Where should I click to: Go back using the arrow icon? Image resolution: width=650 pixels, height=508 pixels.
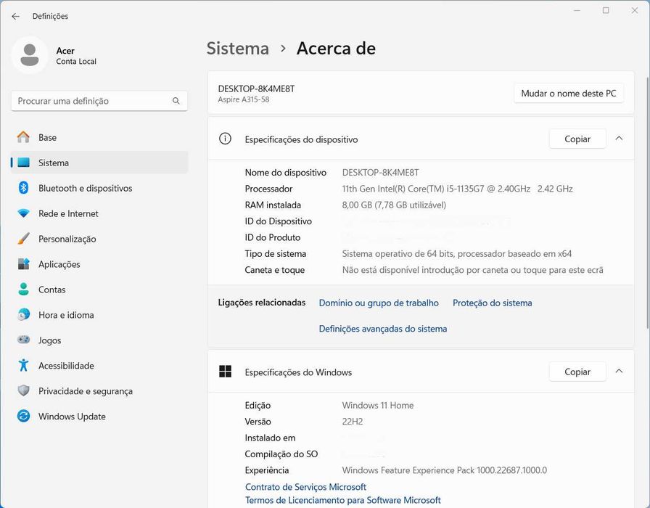(x=15, y=16)
